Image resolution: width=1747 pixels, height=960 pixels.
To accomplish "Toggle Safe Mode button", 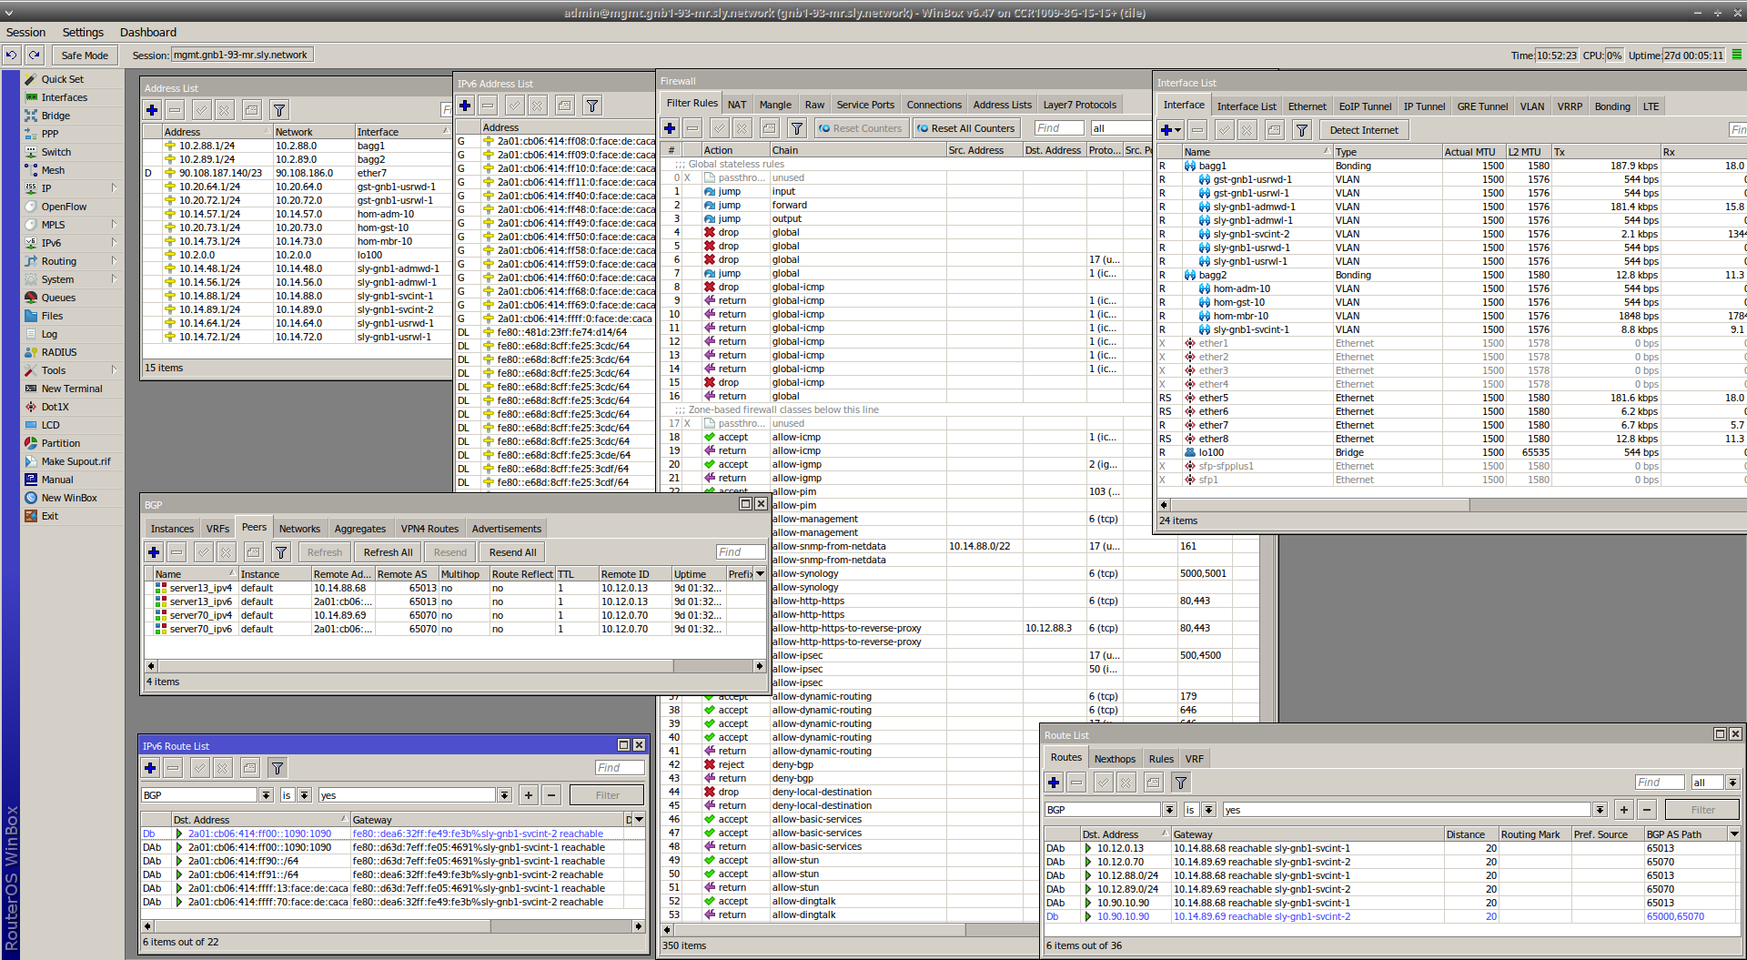I will tap(85, 56).
